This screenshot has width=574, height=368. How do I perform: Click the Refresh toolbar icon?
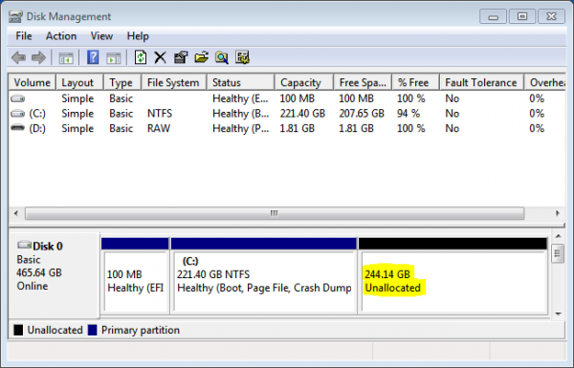tap(141, 57)
